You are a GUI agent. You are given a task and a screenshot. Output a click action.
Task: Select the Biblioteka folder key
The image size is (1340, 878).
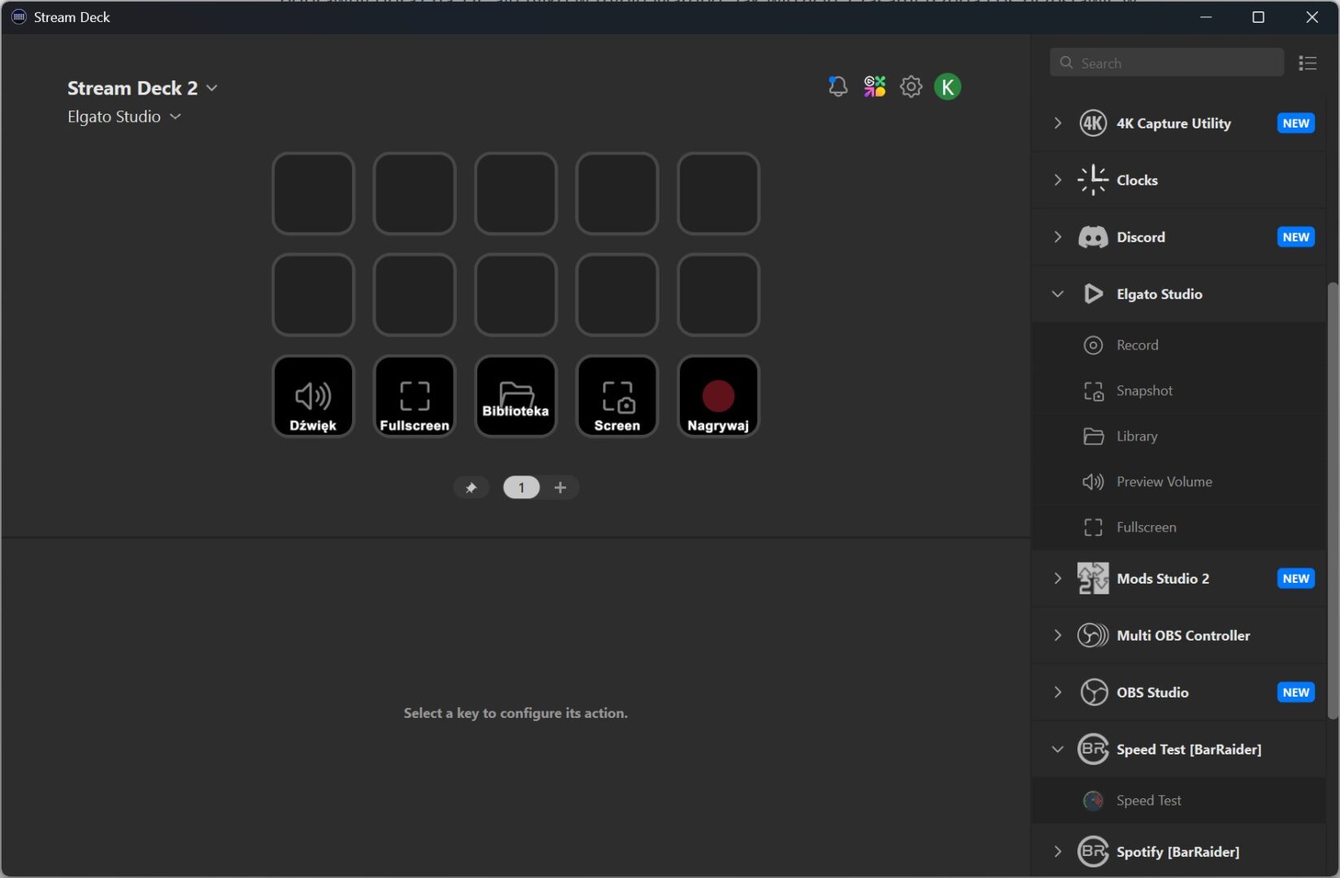point(516,397)
